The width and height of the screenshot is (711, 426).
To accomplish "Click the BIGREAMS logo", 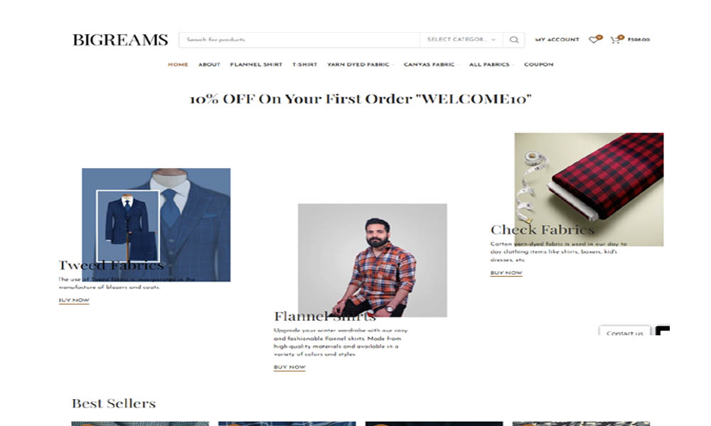I will pyautogui.click(x=120, y=40).
